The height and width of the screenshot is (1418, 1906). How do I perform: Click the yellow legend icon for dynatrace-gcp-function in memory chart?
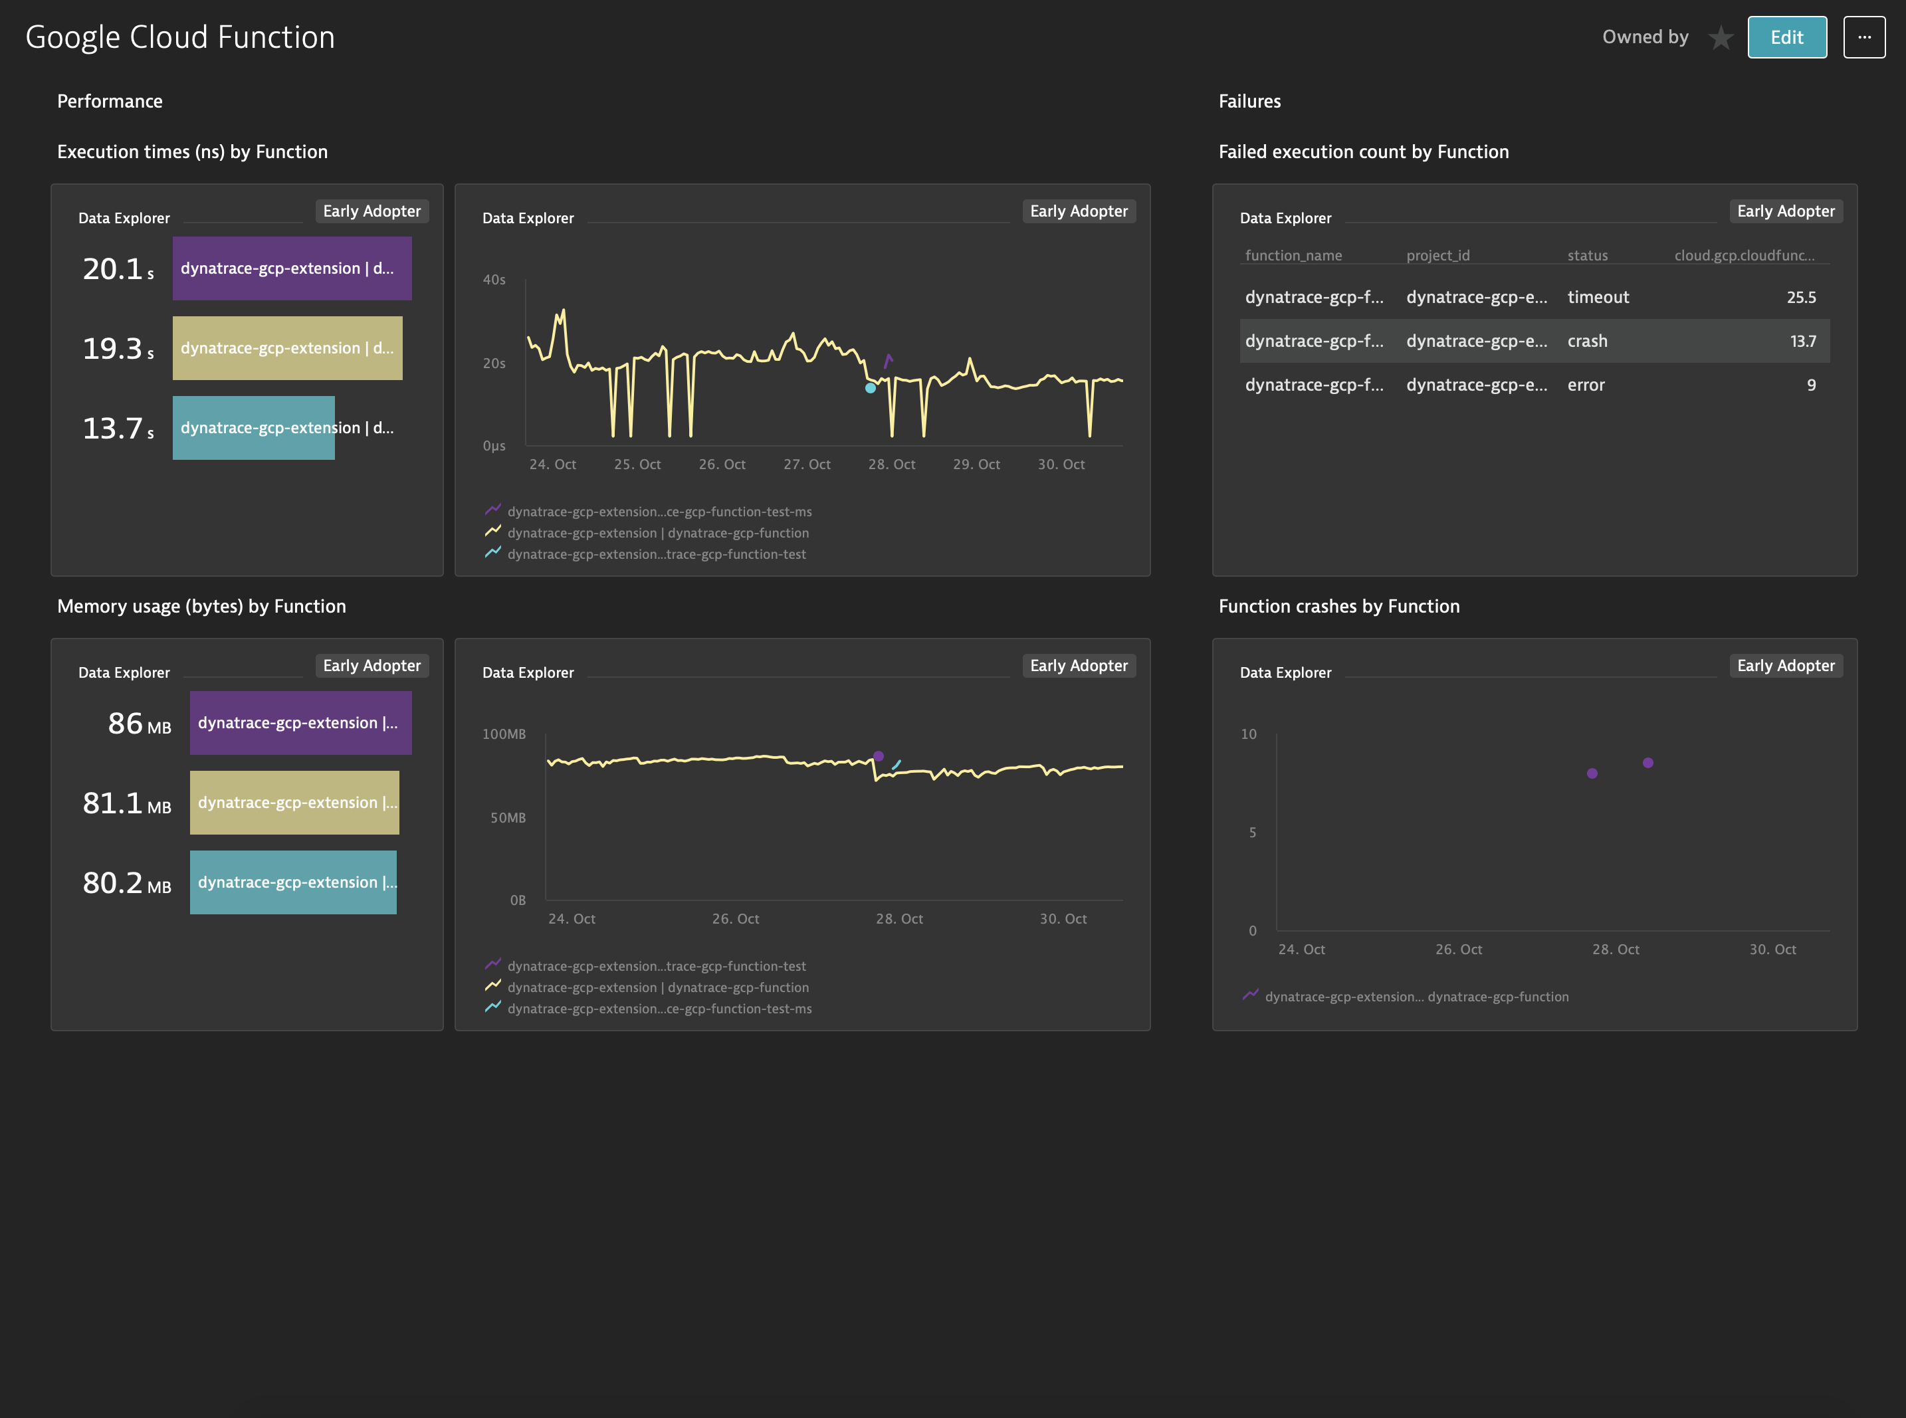click(x=493, y=986)
